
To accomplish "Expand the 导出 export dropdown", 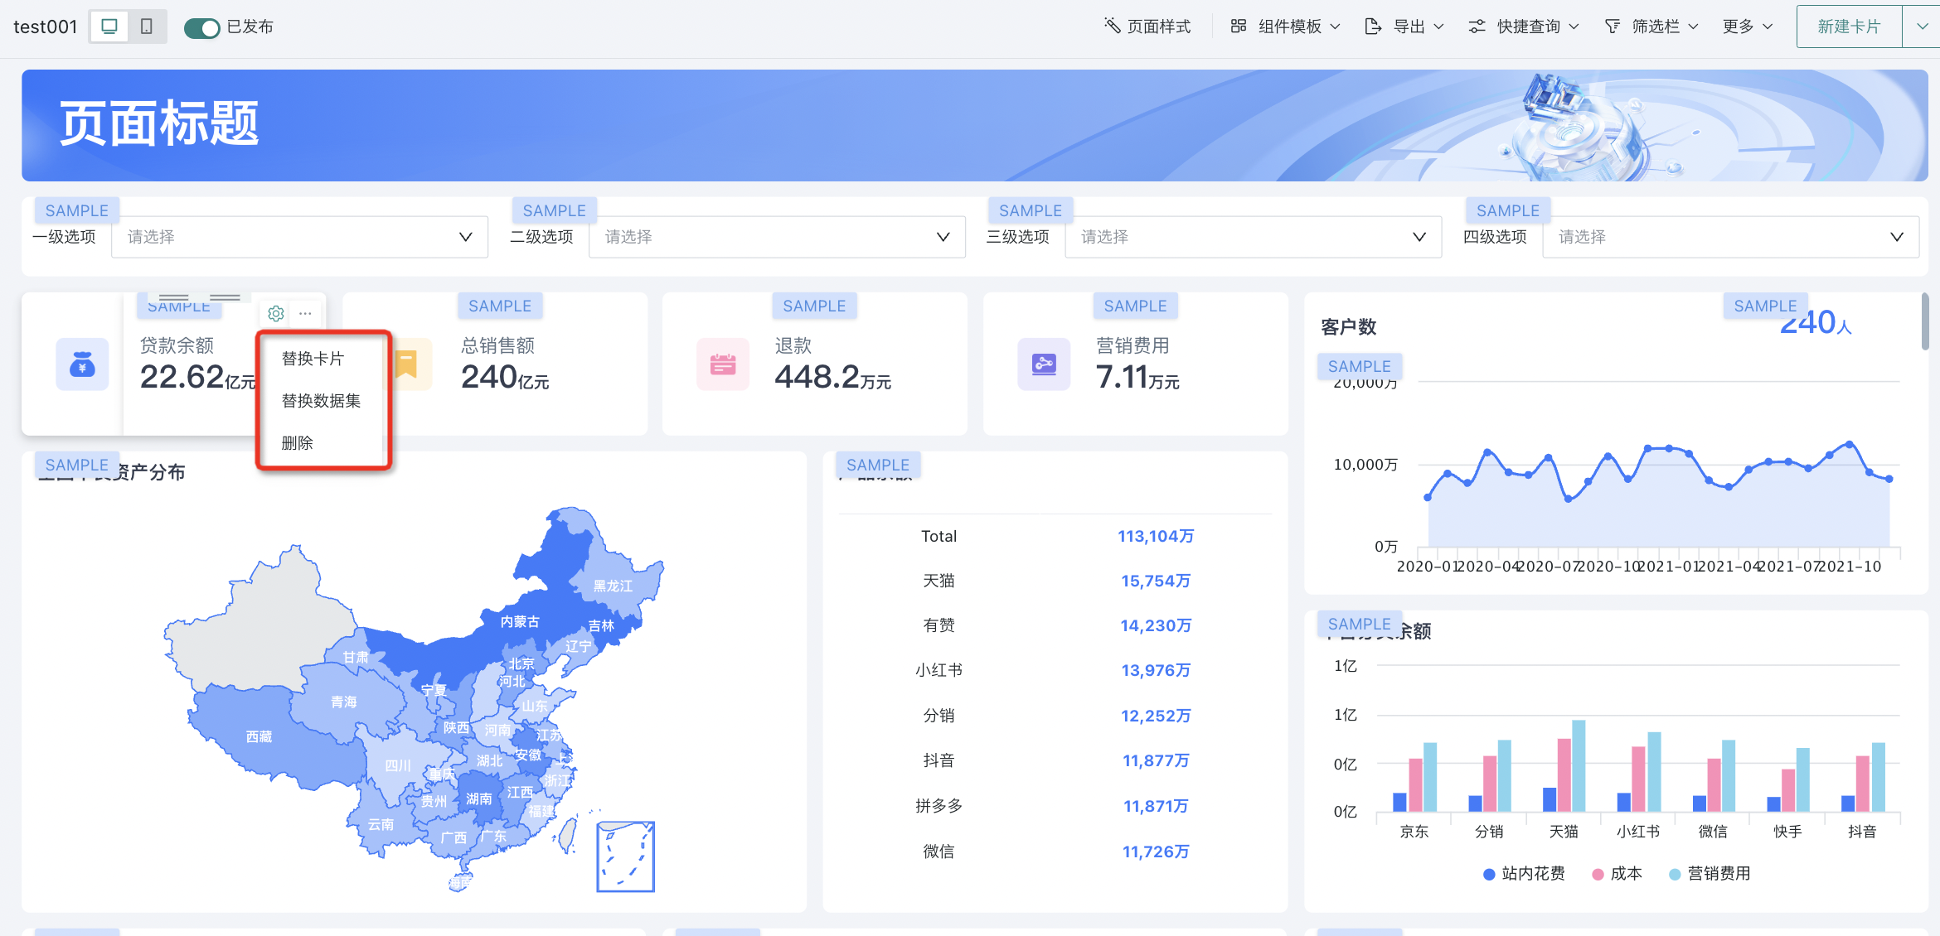I will (1404, 27).
